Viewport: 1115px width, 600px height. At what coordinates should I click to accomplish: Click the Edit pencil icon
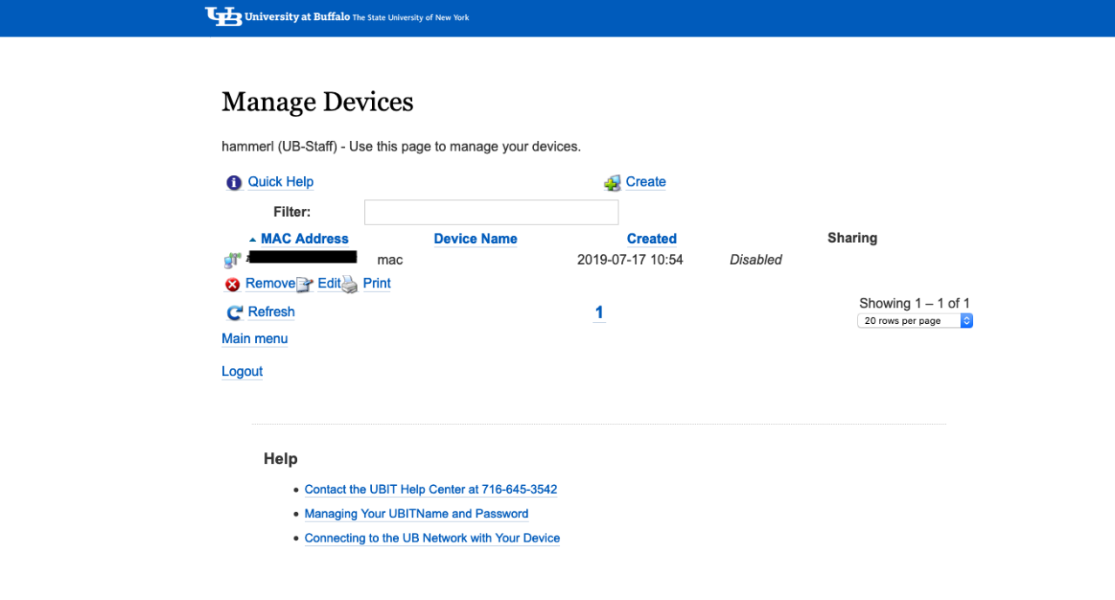(x=304, y=285)
